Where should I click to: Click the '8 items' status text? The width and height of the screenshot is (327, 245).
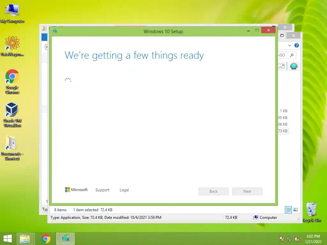pyautogui.click(x=60, y=210)
